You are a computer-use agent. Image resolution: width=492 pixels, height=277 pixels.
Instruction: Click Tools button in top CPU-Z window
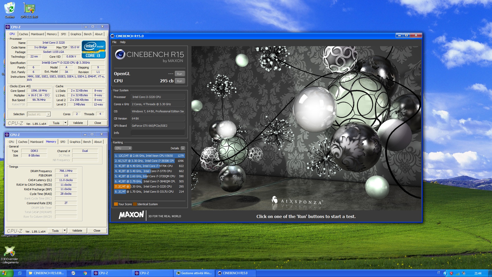click(x=56, y=123)
